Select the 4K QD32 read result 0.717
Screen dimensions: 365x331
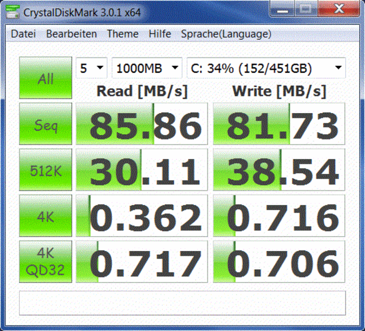pos(142,261)
